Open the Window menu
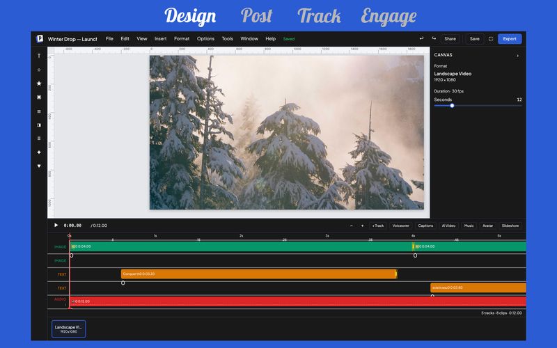This screenshot has height=348, width=557. point(249,39)
